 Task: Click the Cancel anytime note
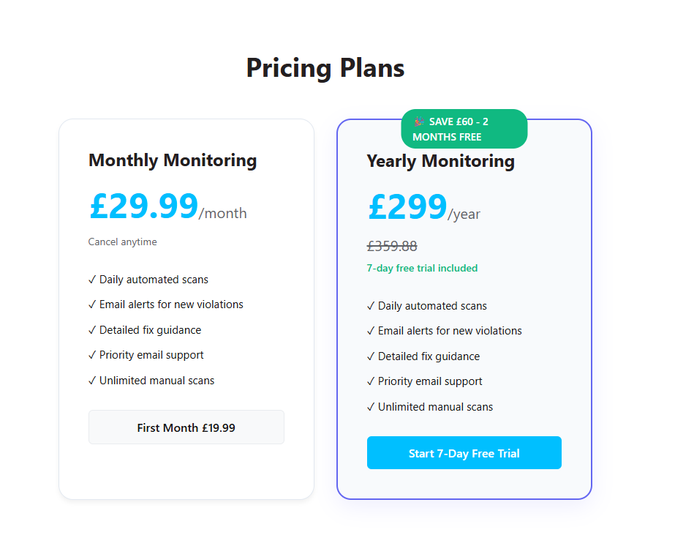pos(122,242)
